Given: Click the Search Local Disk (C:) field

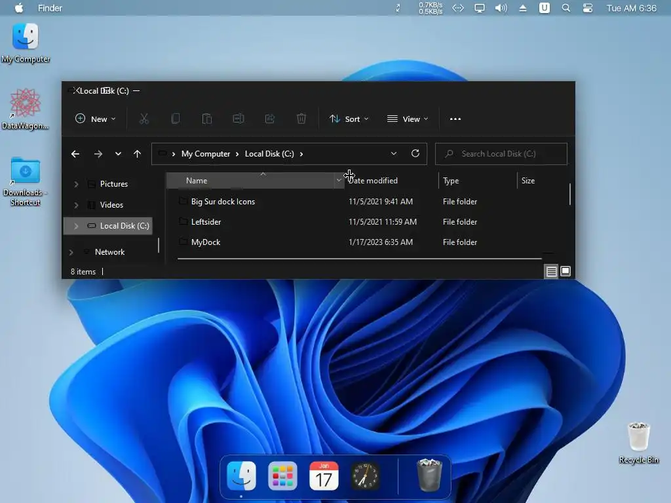Looking at the screenshot, I should click(x=501, y=154).
